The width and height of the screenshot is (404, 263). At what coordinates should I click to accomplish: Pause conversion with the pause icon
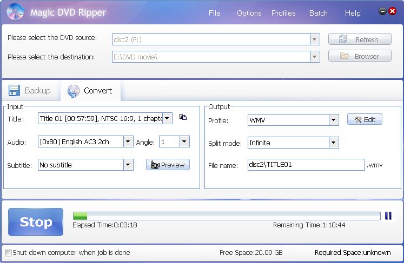click(x=388, y=215)
